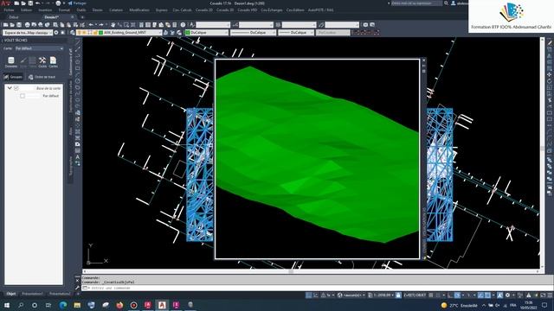Open the Windows Start menu
Image resolution: width=554 pixels, height=311 pixels.
pyautogui.click(x=7, y=305)
